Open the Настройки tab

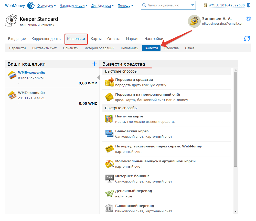(154, 39)
